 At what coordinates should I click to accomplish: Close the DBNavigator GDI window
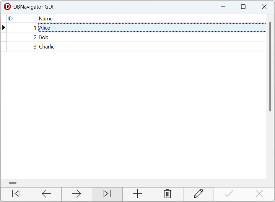[x=264, y=7]
